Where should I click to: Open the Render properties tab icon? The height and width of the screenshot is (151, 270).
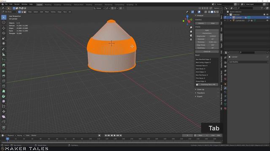pos(225,62)
